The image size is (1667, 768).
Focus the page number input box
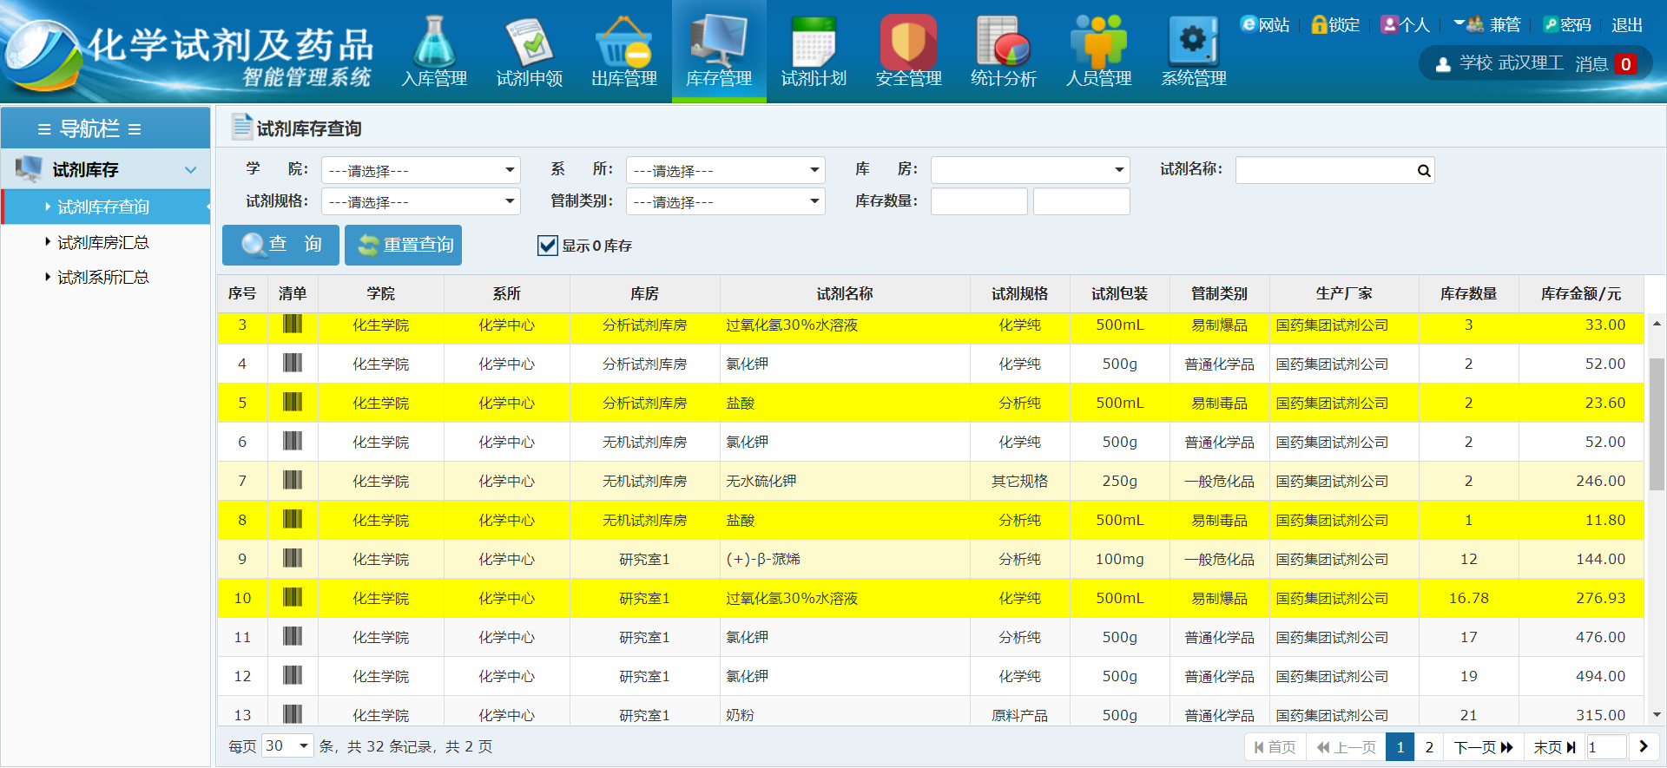pyautogui.click(x=1606, y=747)
